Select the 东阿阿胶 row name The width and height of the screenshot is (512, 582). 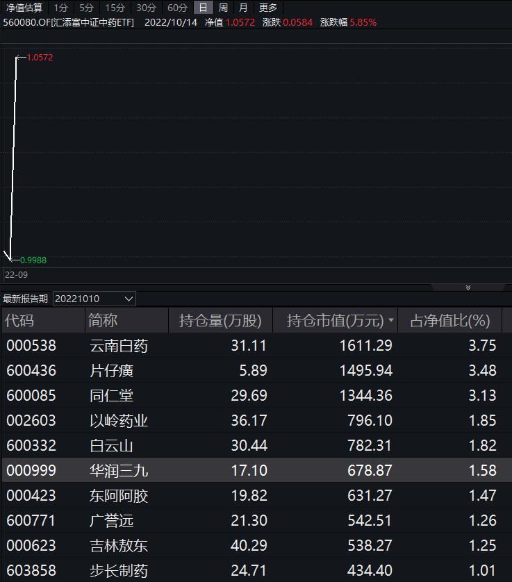(119, 496)
